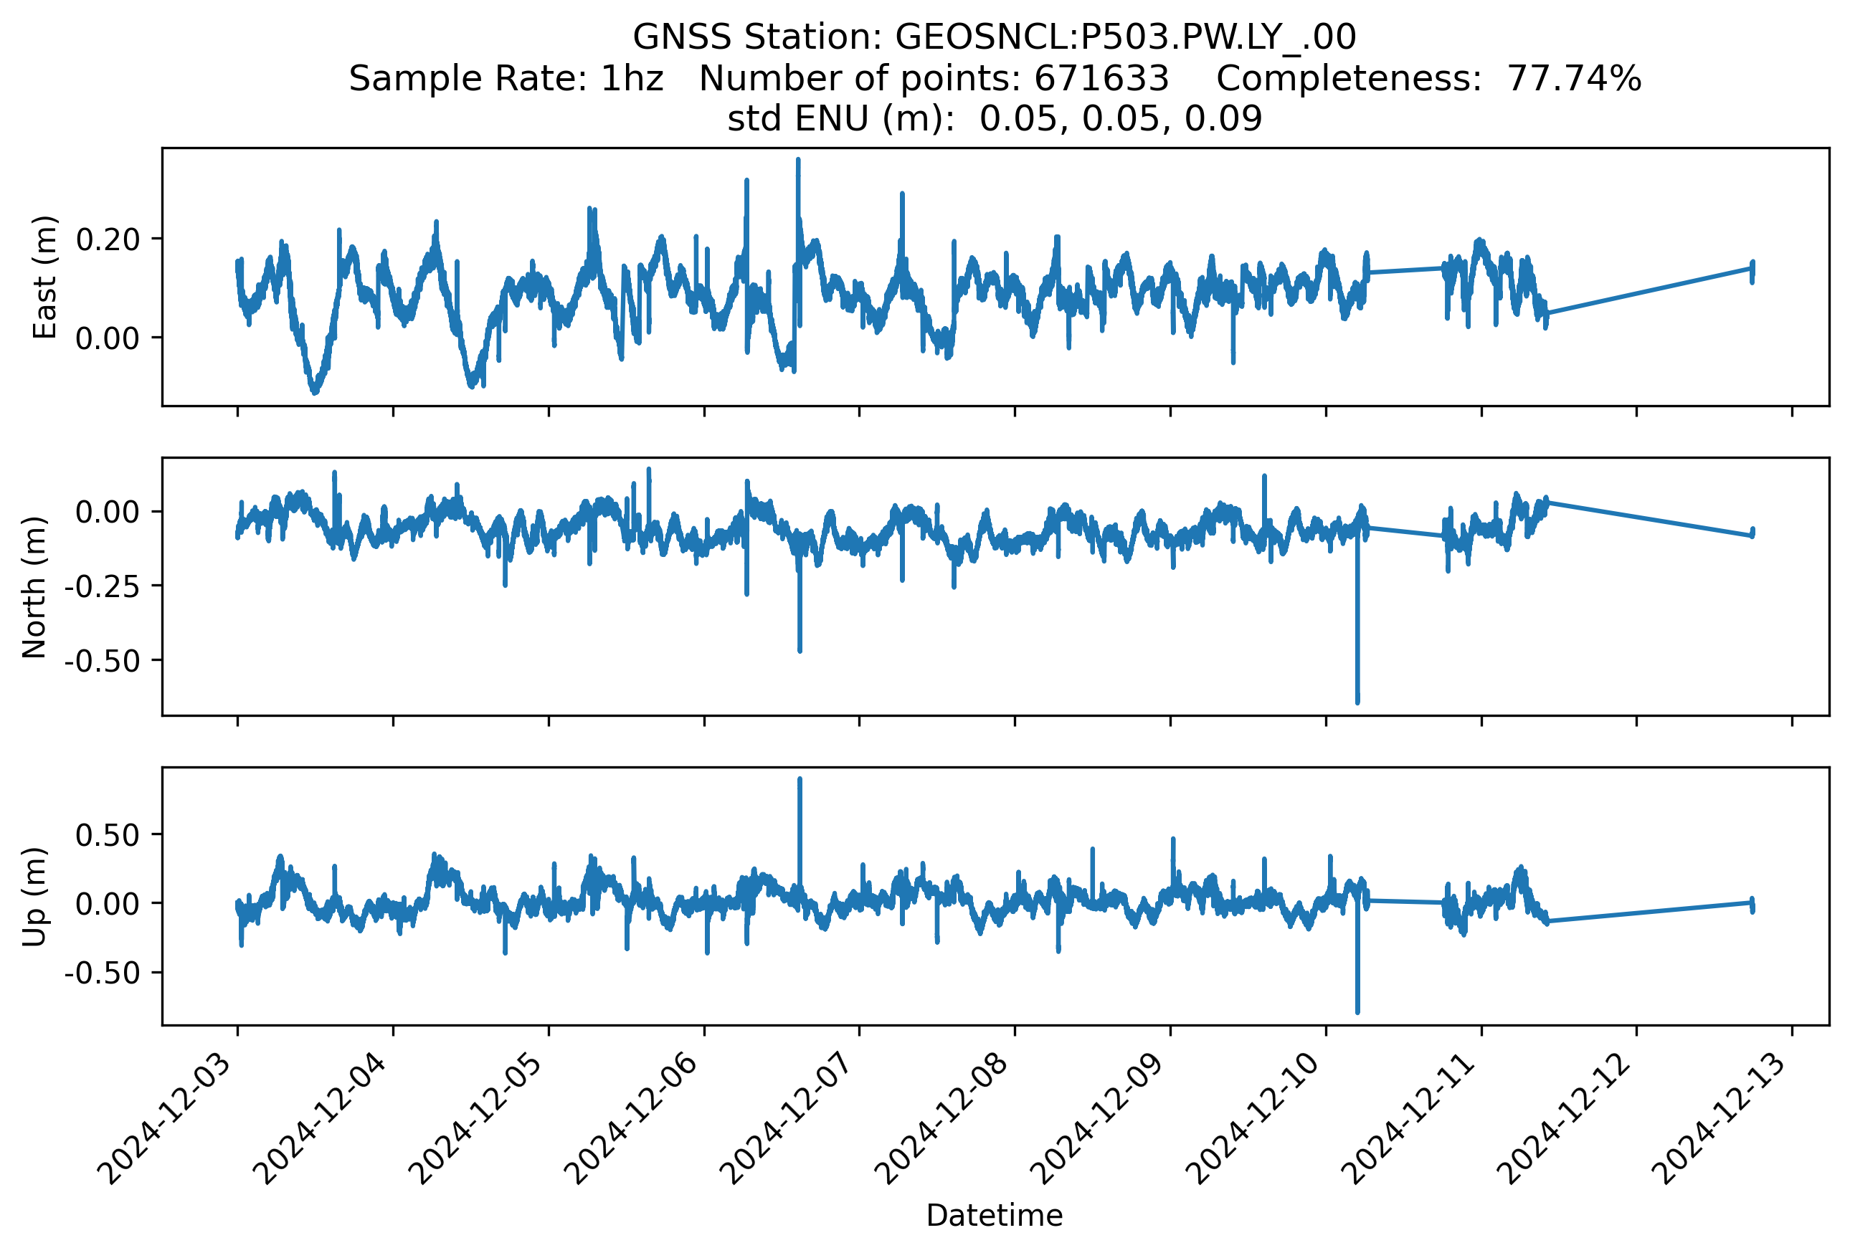Viewport: 1850px width, 1253px height.
Task: Click the -0.50 tick on Up axis
Action: (x=102, y=973)
